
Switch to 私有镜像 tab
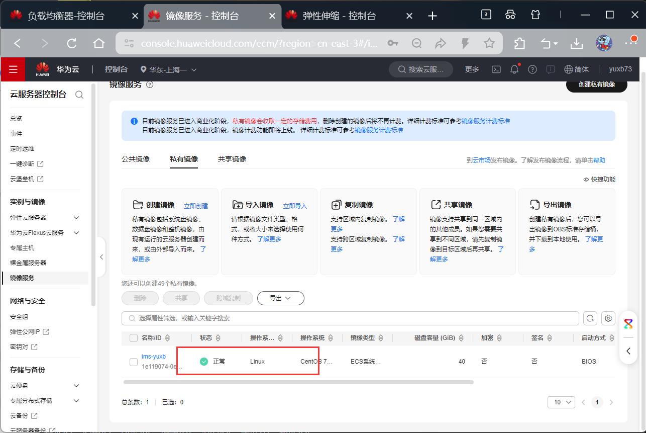[x=184, y=159]
